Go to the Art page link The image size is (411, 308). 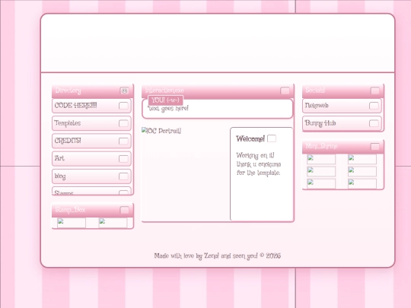click(x=91, y=158)
